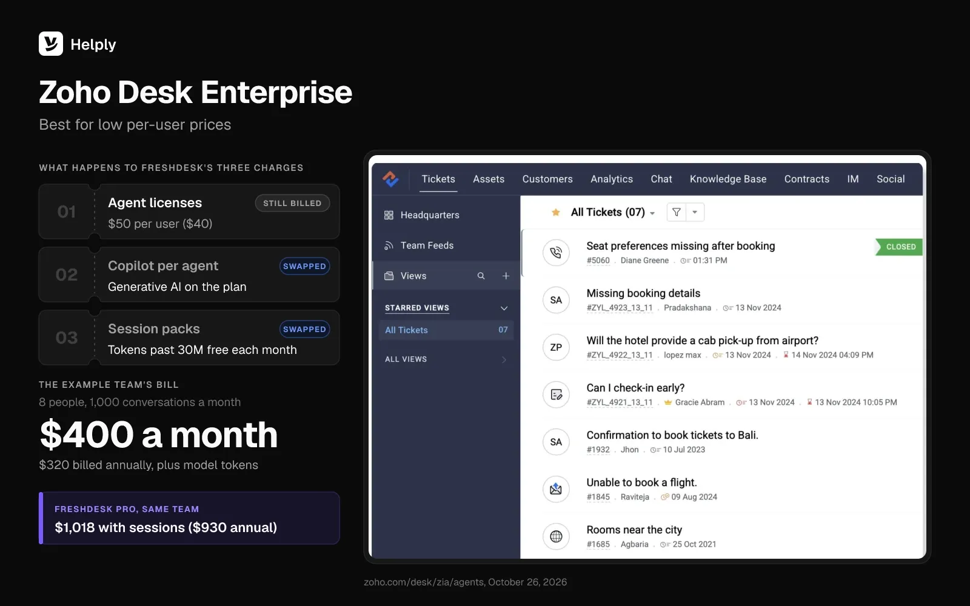Click the Helply logo icon

51,44
